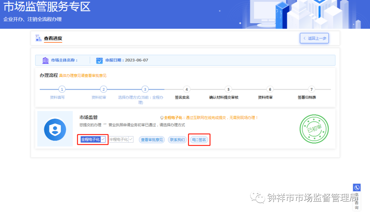Click the orange 具体办理意见请查看审批意见 note

[x=83, y=76]
